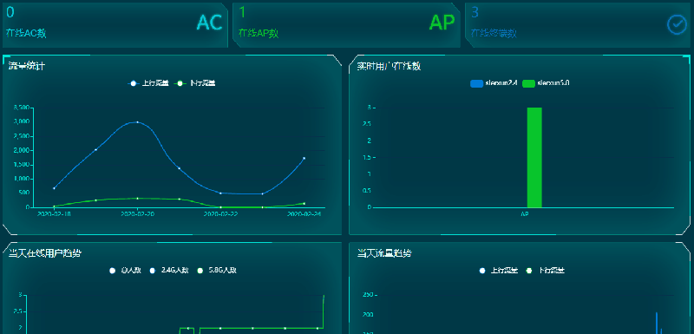Click the 当天流量趋势 panel title
This screenshot has width=694, height=334.
384,253
